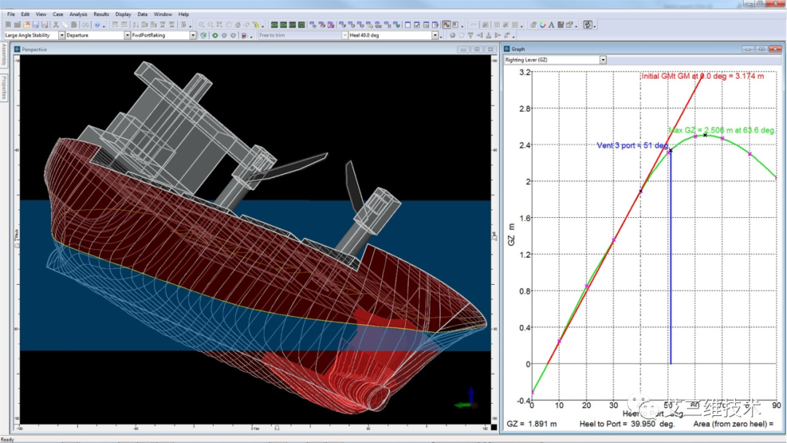The width and height of the screenshot is (787, 443).
Task: Click the yellow Assembly tree icon
Action: [x=256, y=25]
